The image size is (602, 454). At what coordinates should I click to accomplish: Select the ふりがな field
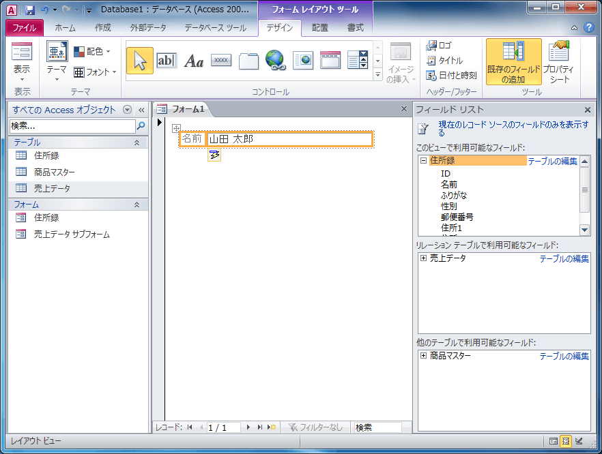pyautogui.click(x=454, y=195)
